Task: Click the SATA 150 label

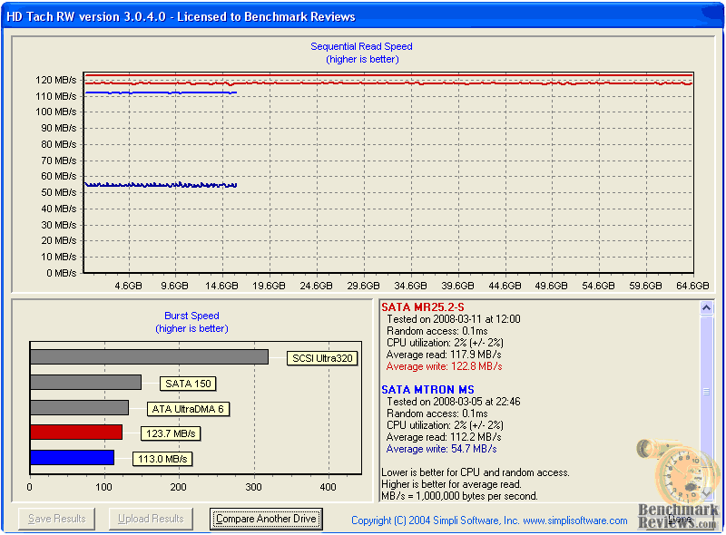Action: click(x=188, y=384)
